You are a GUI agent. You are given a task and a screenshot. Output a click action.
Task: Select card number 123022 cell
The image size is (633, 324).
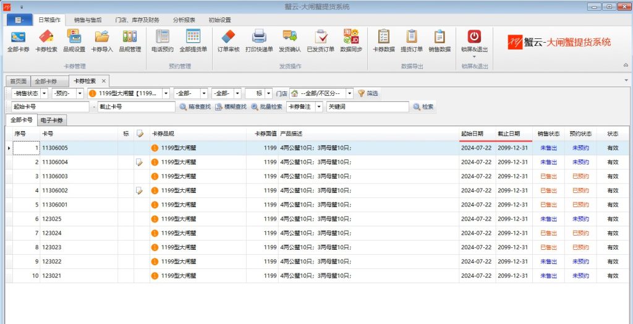tap(79, 262)
